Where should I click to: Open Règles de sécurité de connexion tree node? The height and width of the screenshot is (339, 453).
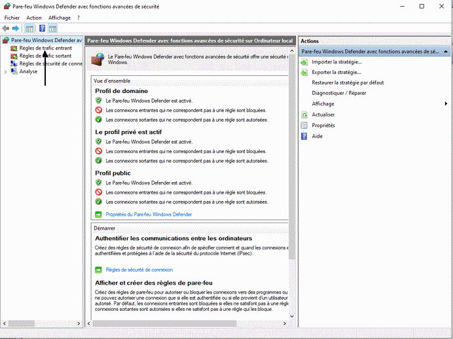pyautogui.click(x=51, y=63)
